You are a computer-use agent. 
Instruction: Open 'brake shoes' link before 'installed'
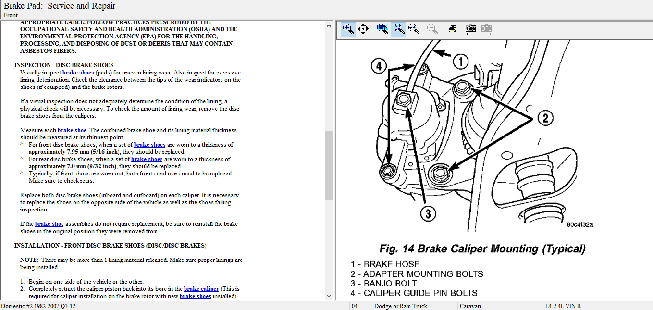point(196,296)
